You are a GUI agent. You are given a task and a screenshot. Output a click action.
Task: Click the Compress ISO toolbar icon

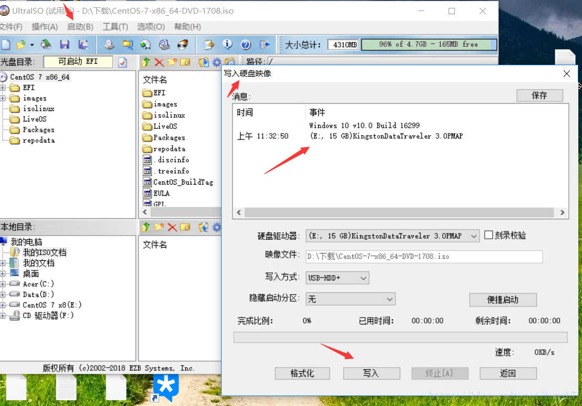pyautogui.click(x=128, y=45)
